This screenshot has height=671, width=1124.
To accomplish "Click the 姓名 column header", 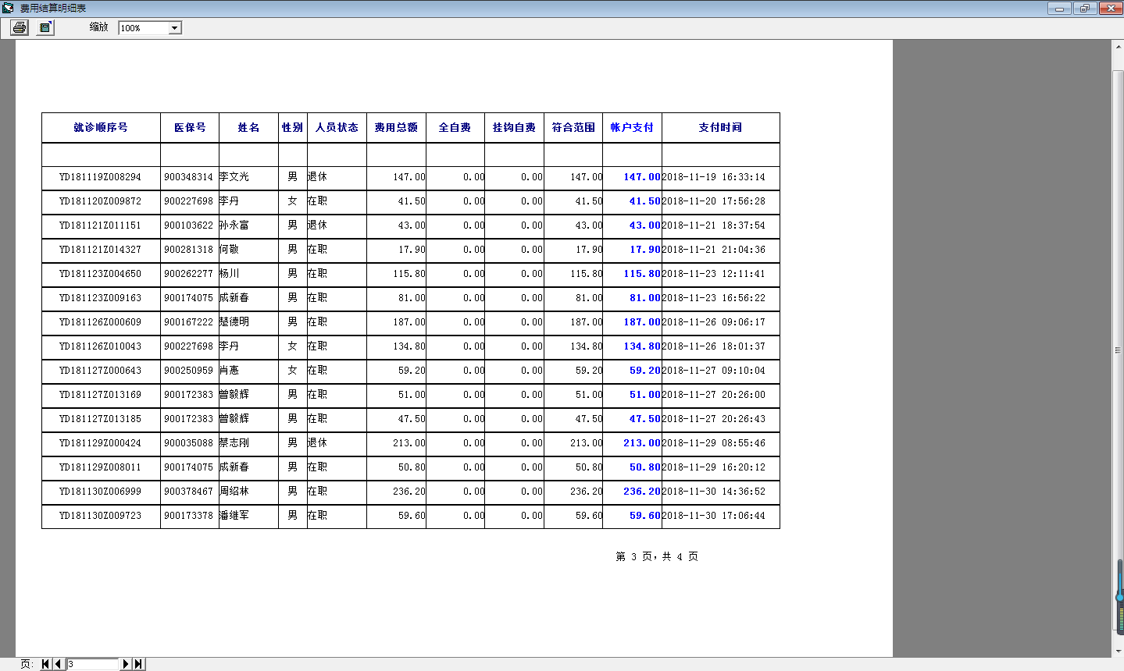I will 248,127.
